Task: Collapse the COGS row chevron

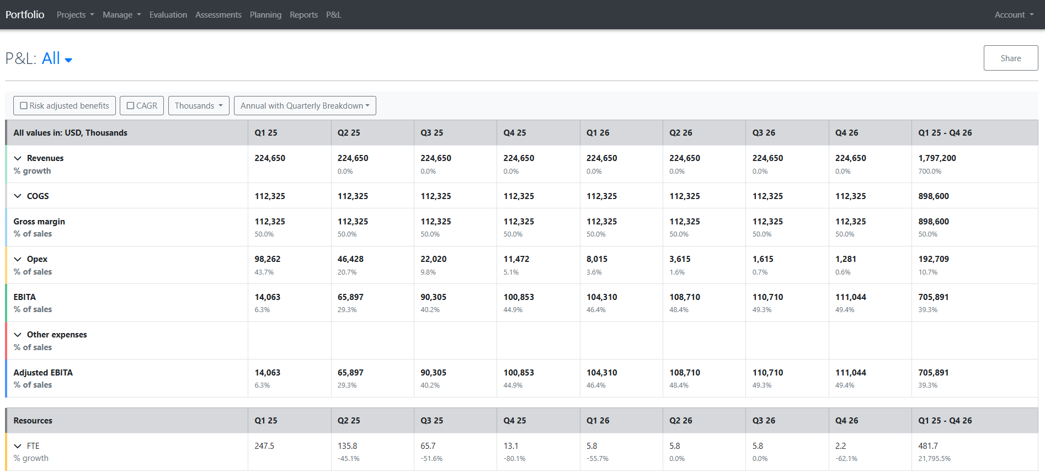Action: tap(18, 196)
